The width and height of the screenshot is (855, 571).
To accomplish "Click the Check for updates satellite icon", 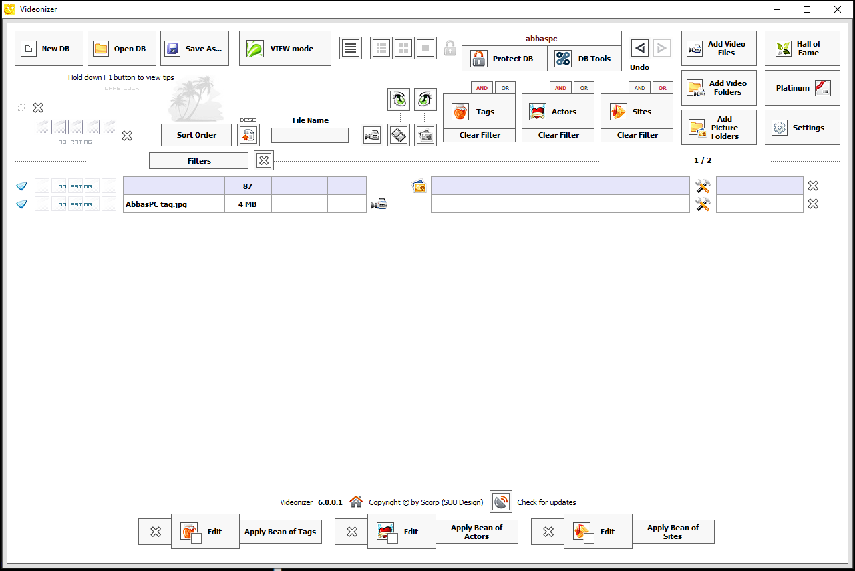I will pos(501,502).
